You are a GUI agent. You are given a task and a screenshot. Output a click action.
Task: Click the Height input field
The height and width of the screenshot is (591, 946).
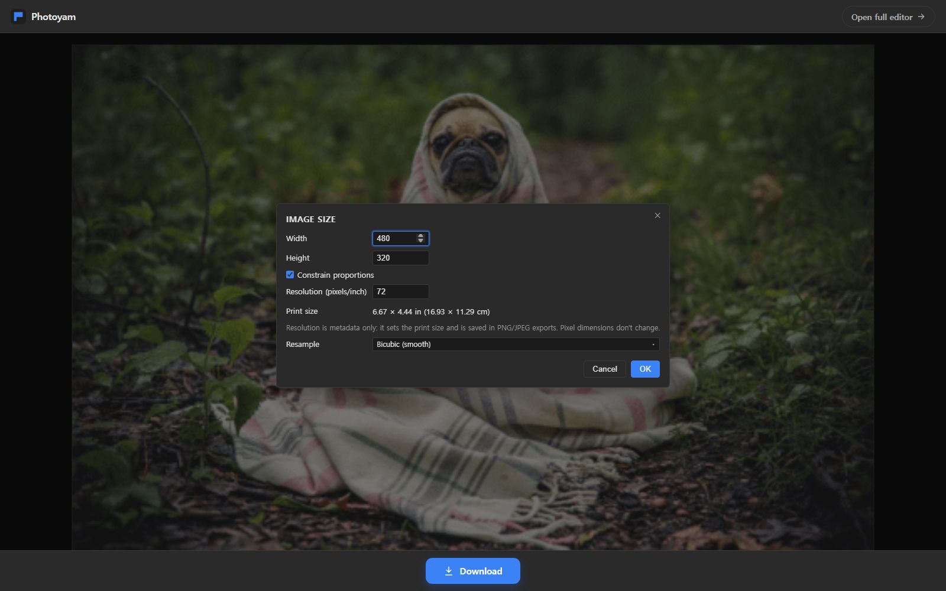pos(400,258)
